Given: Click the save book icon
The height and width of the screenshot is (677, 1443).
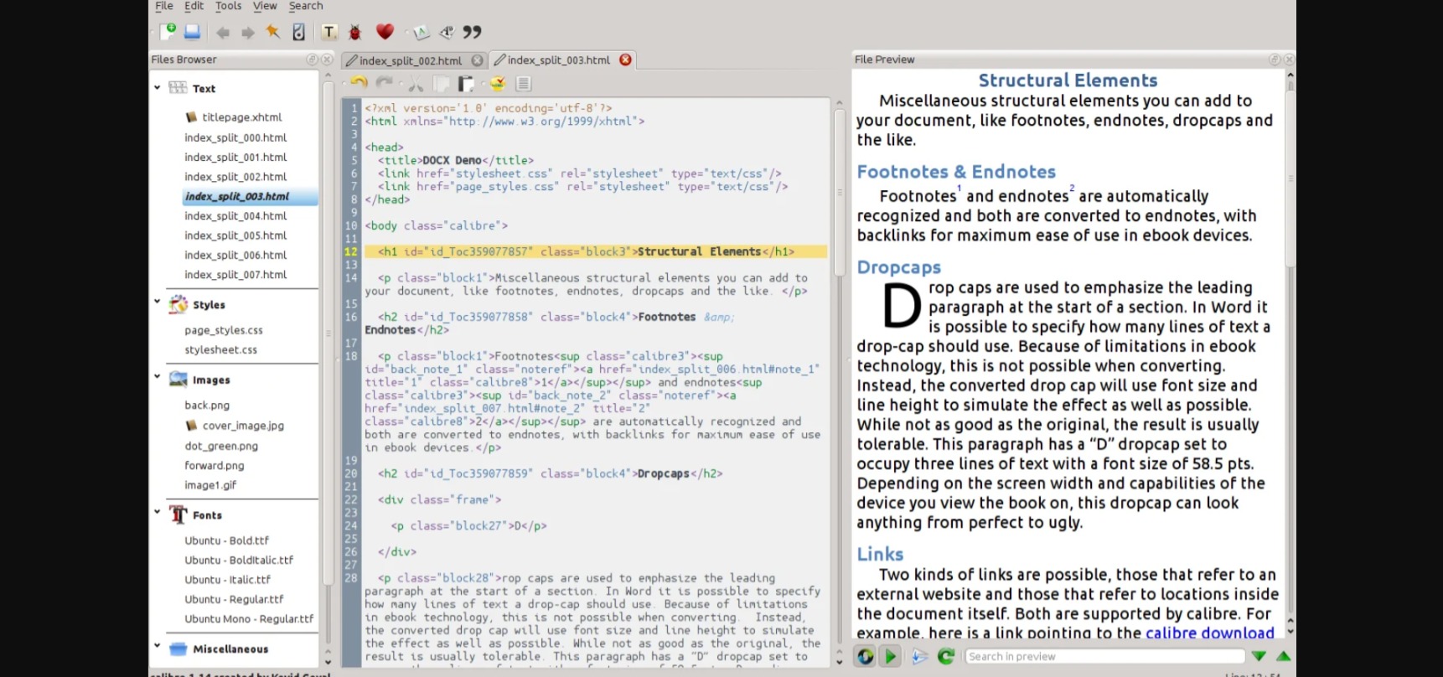Looking at the screenshot, I should [x=193, y=32].
